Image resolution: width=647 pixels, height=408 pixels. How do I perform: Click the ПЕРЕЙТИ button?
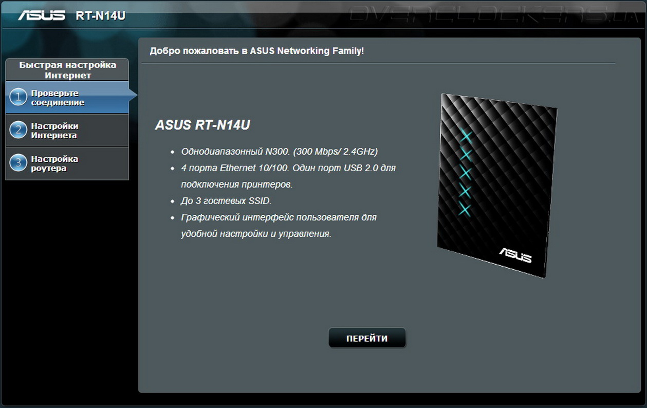[367, 338]
